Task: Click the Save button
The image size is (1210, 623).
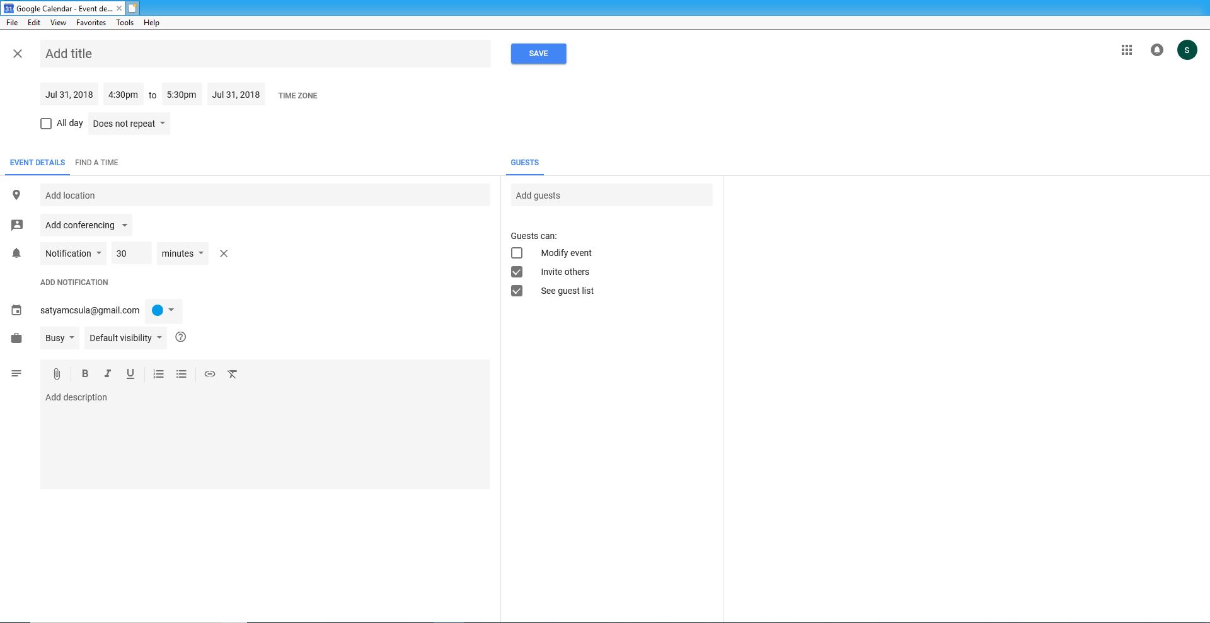Action: click(538, 54)
